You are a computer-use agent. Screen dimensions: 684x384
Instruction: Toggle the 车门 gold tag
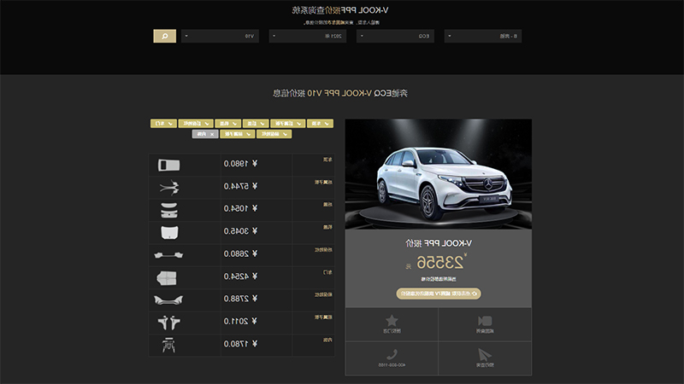pos(163,124)
